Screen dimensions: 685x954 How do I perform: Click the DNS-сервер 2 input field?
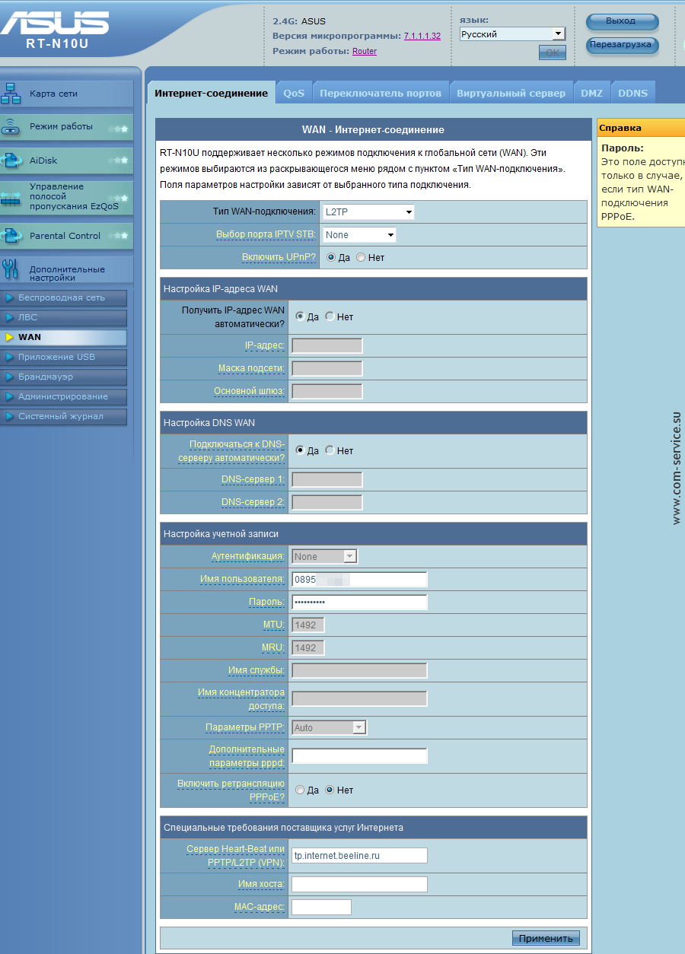tap(327, 502)
